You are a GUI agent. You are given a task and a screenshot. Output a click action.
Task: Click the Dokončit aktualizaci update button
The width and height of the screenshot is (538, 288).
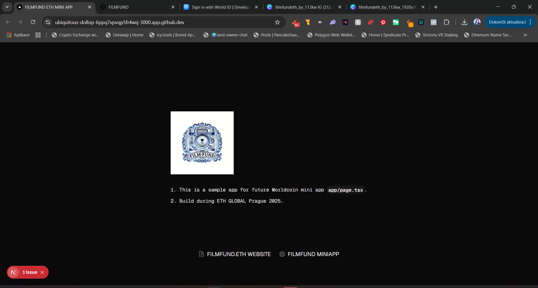coord(507,22)
